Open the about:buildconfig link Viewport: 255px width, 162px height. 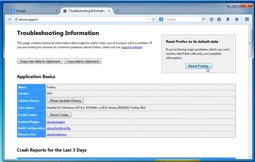(x=59, y=128)
